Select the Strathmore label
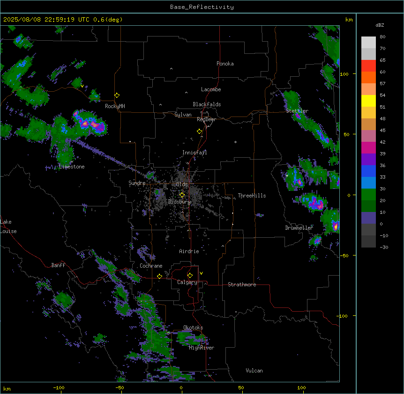This screenshot has width=404, height=394. (x=242, y=285)
